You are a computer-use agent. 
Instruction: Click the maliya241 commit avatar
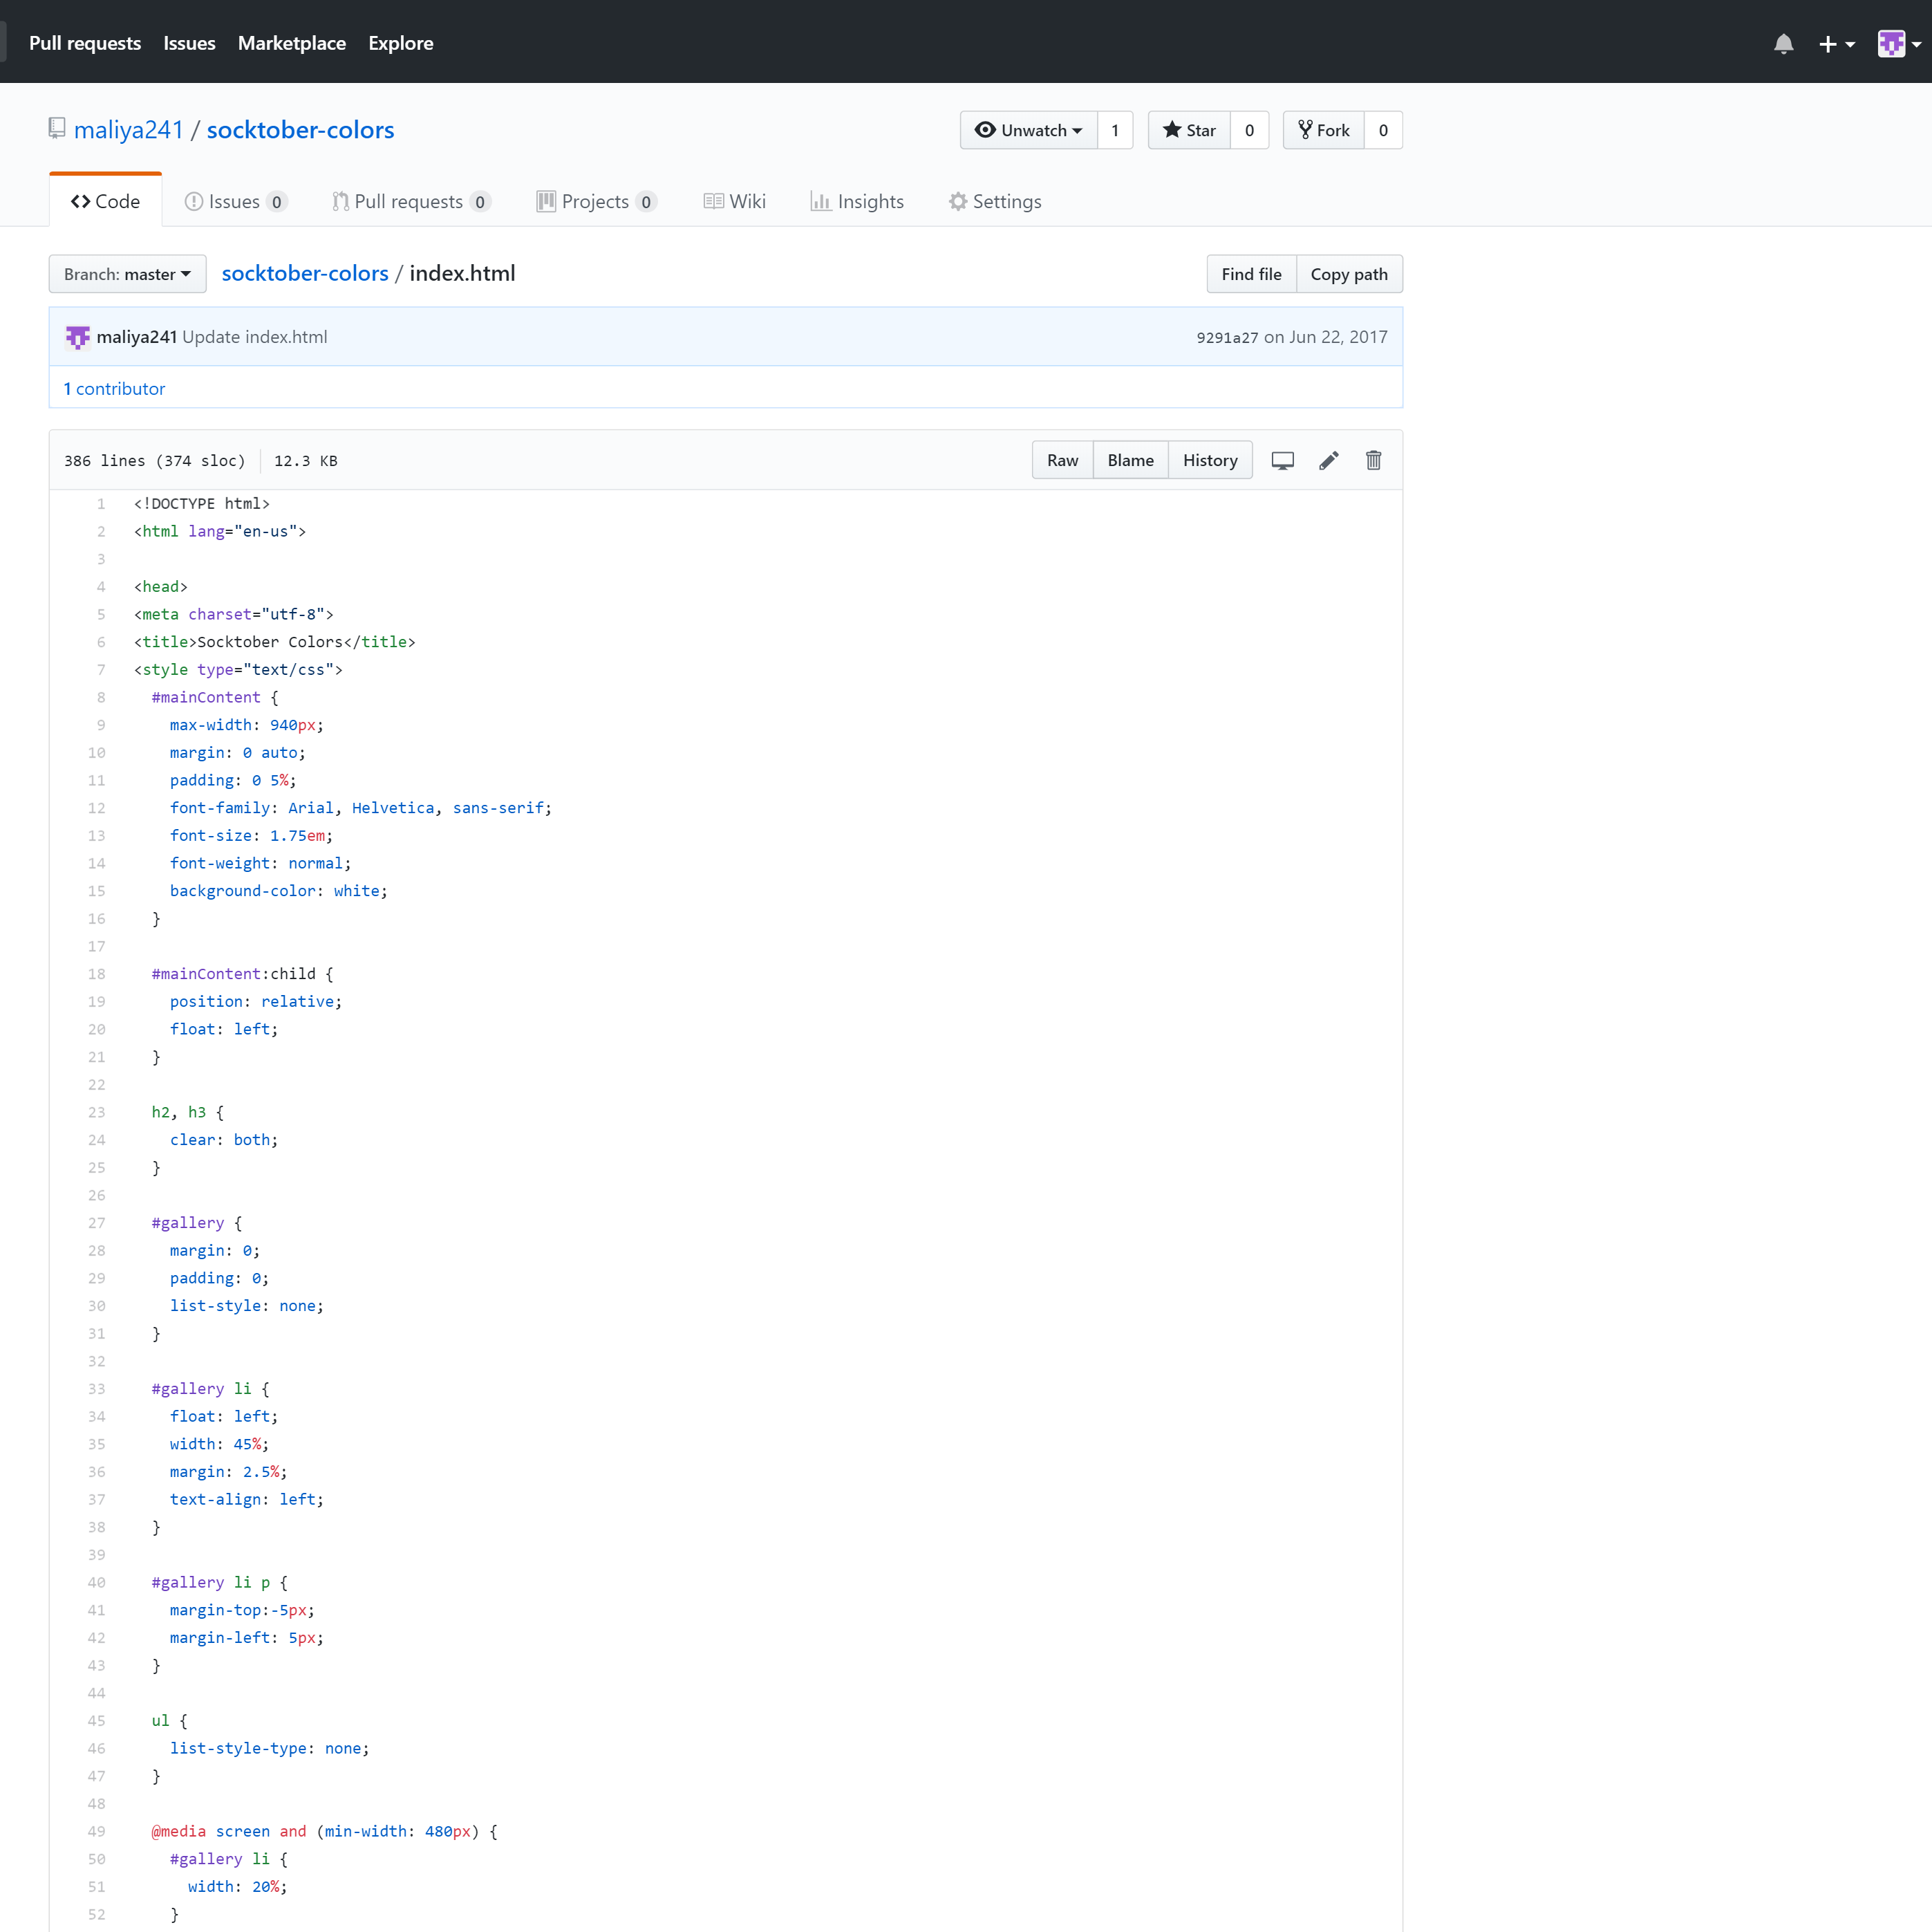pyautogui.click(x=77, y=337)
